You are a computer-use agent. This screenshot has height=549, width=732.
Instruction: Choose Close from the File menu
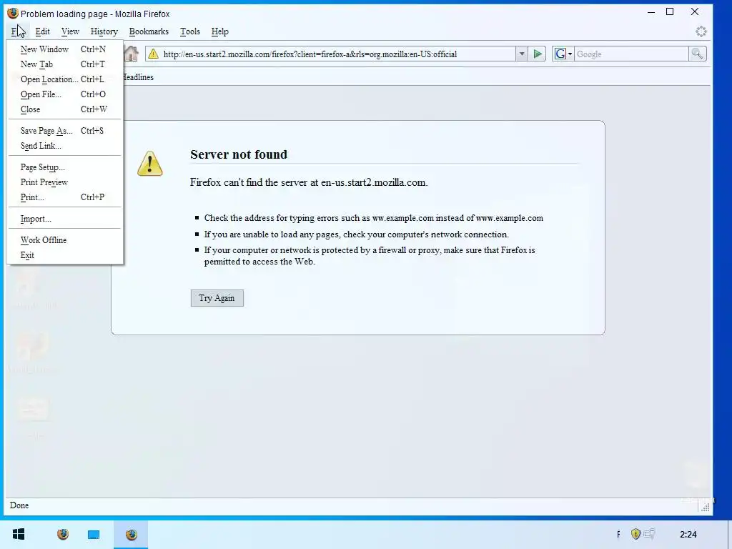pos(64,109)
